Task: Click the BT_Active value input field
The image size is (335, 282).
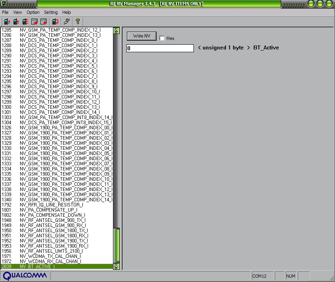Action: (x=160, y=48)
